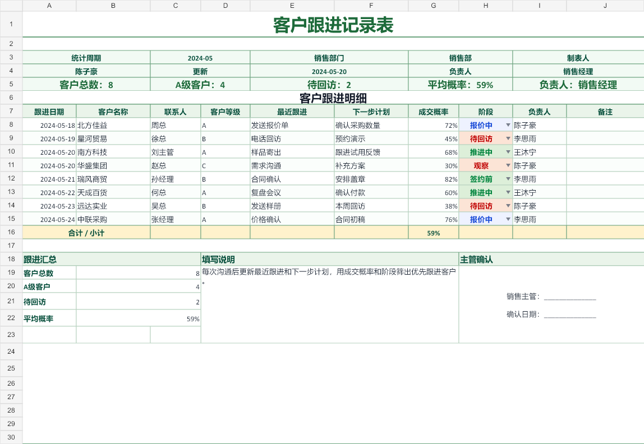Click the 客户总数：8 summary cell
This screenshot has height=444, width=644.
tap(86, 85)
